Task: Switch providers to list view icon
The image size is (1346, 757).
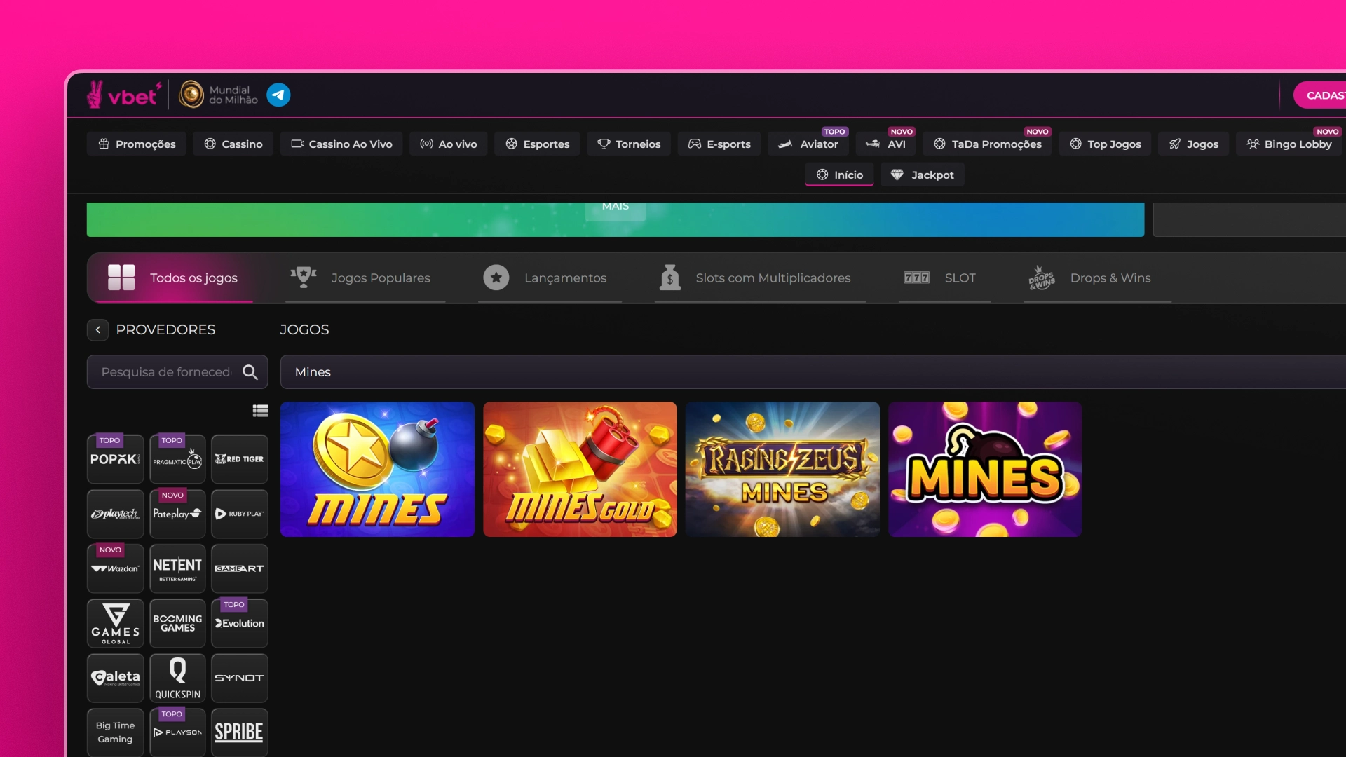Action: pos(260,411)
